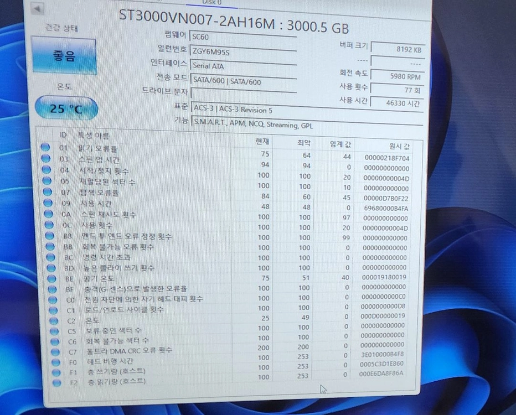Viewport: 516px width, 415px height.
Task: Click the 임계 값 column header
Action: pyautogui.click(x=340, y=144)
